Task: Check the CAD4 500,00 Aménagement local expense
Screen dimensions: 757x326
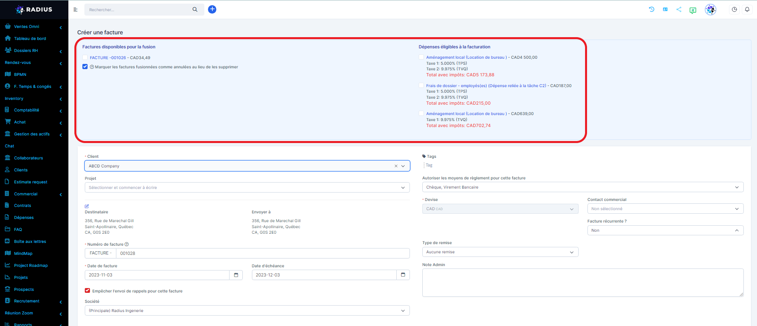Action: (x=421, y=57)
